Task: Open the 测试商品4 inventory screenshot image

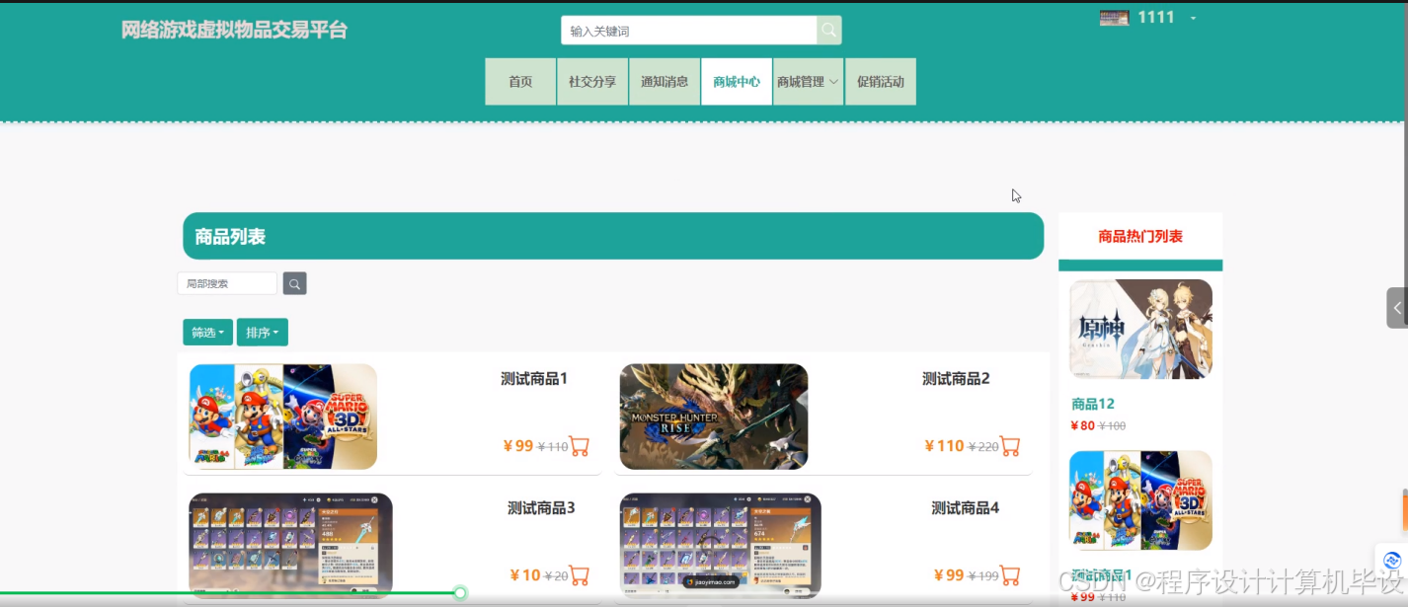Action: point(721,546)
